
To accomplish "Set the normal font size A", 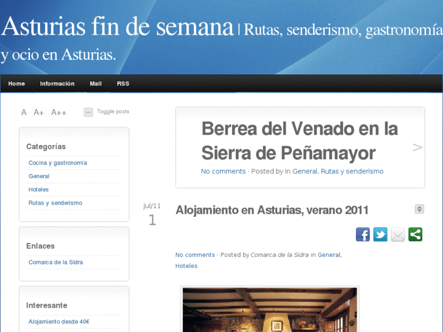I will (x=24, y=113).
